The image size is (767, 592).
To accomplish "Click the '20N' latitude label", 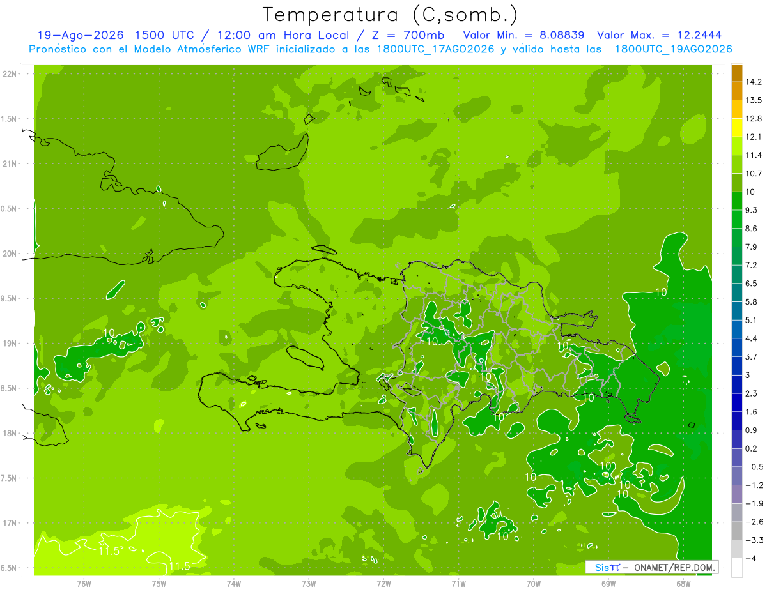I will pyautogui.click(x=10, y=254).
